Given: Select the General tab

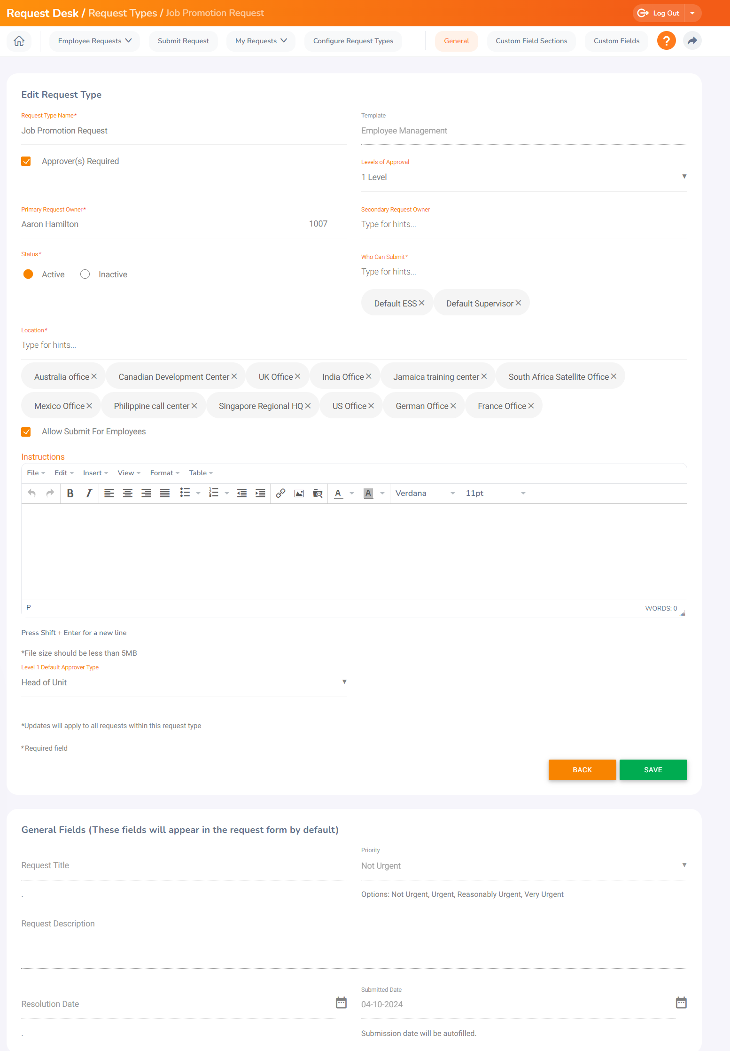Looking at the screenshot, I should [456, 41].
